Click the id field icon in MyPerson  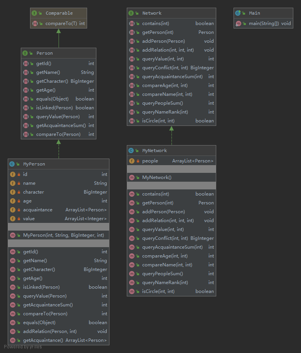point(13,174)
